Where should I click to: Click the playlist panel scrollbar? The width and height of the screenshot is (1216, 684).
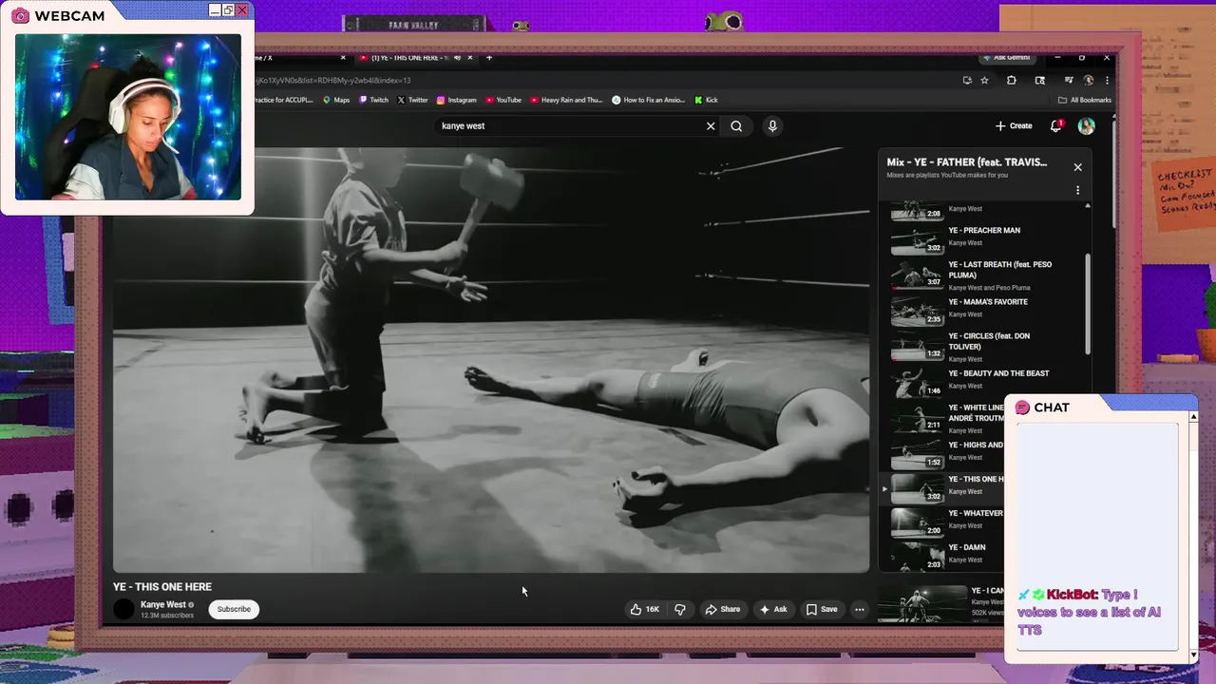click(1088, 304)
